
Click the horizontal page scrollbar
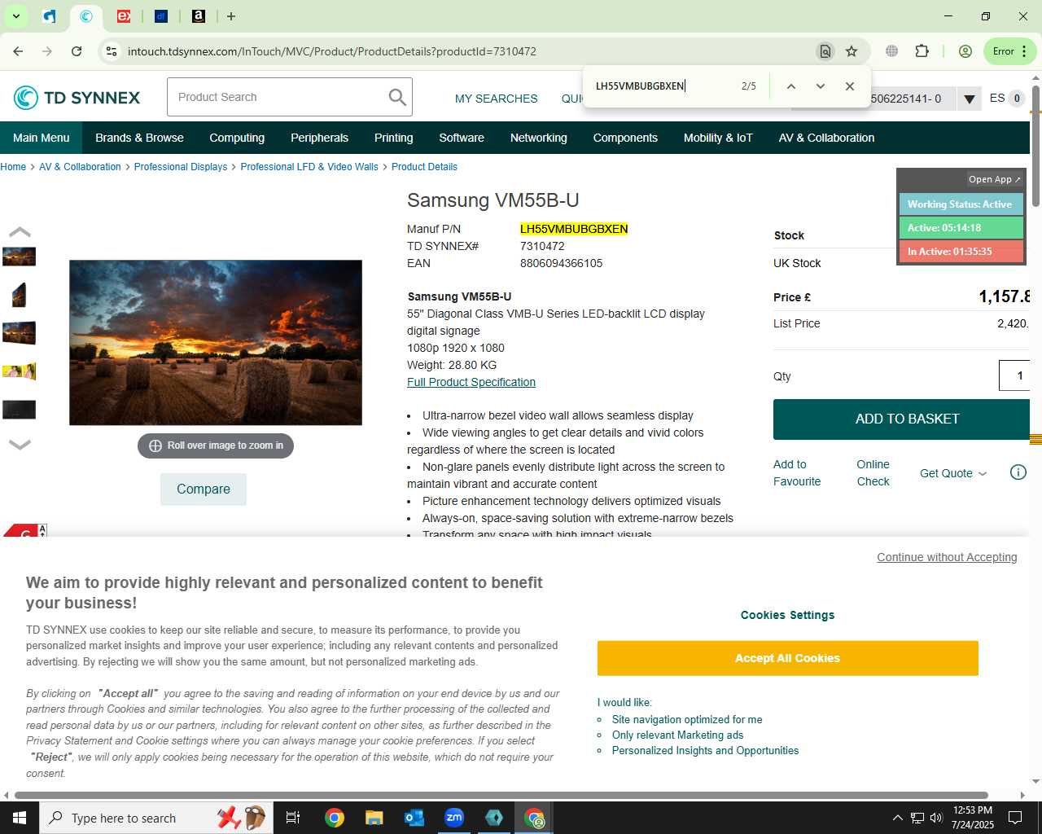coord(501,795)
